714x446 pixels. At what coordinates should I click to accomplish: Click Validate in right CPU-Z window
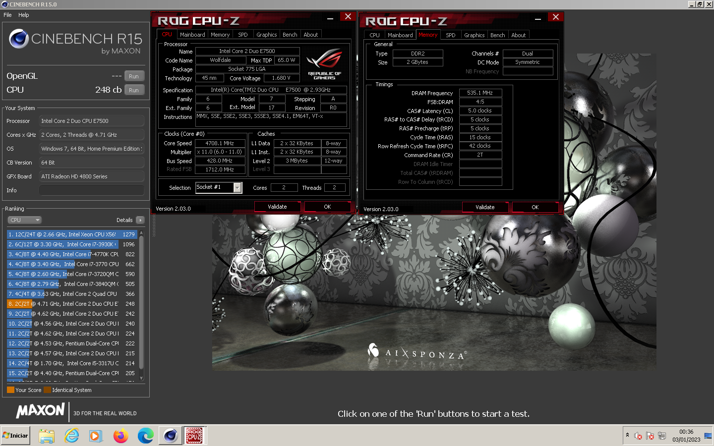point(485,207)
